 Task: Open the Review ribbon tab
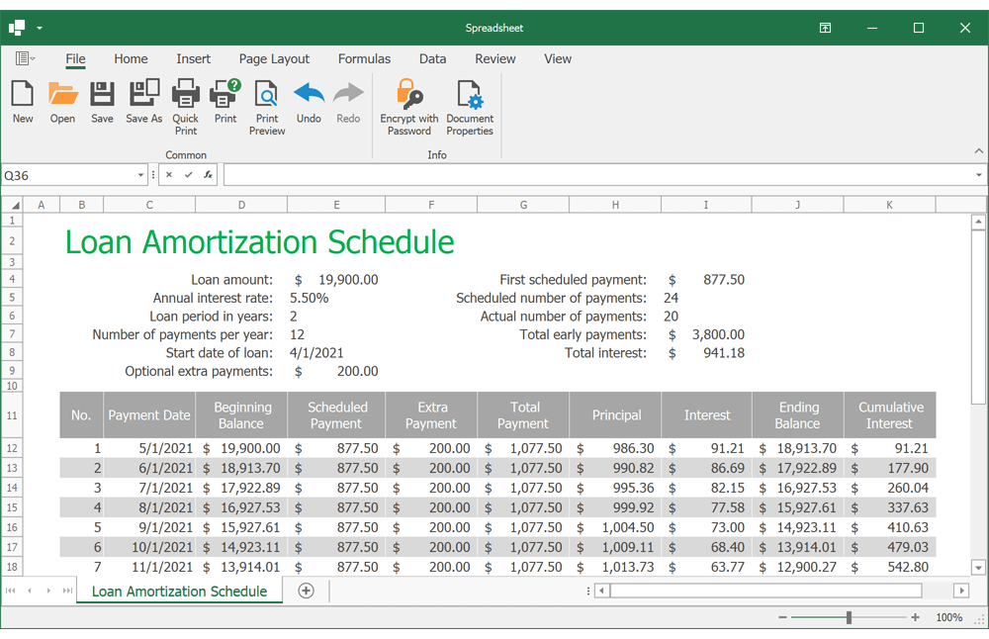click(494, 58)
